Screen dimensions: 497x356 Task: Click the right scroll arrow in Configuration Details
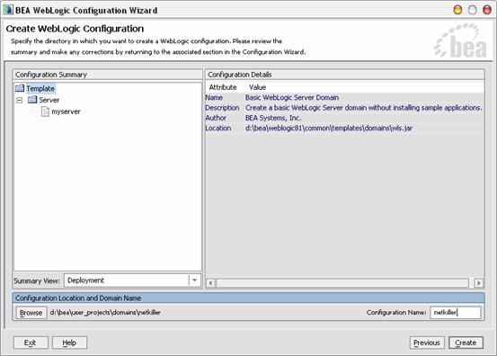pyautogui.click(x=479, y=283)
